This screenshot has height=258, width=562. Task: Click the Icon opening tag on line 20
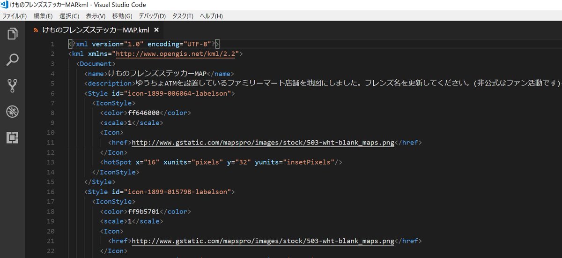point(111,231)
